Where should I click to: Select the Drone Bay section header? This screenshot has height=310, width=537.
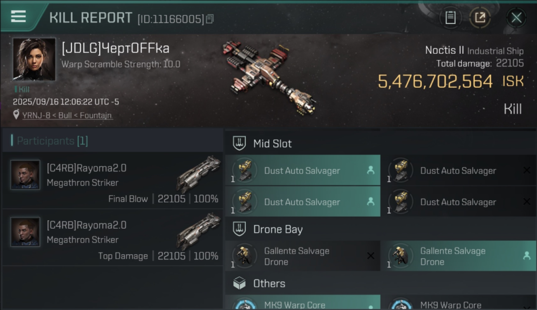coord(278,229)
